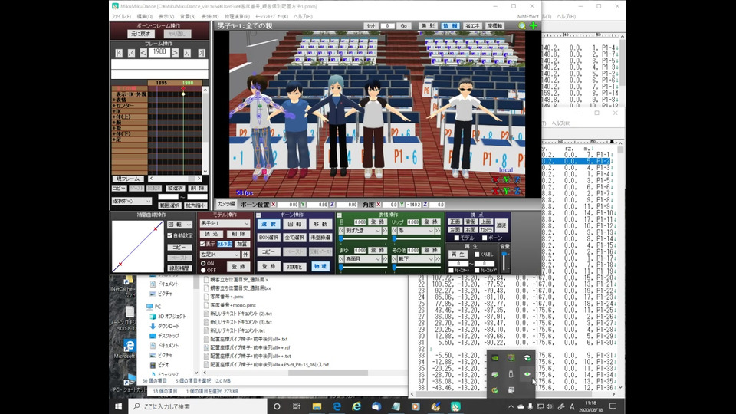
Task: Open the ファイル(F) menu
Action: pyautogui.click(x=121, y=16)
